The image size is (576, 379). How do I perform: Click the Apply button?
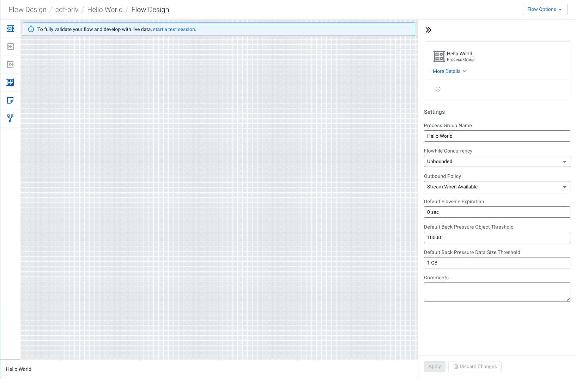pos(435,366)
